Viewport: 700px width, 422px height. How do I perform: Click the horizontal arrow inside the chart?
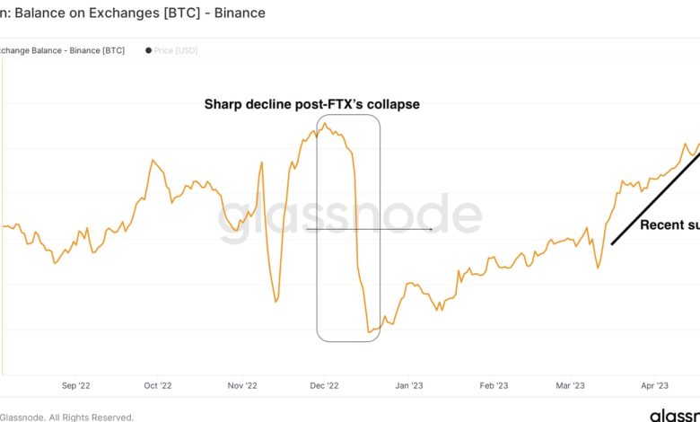[368, 229]
